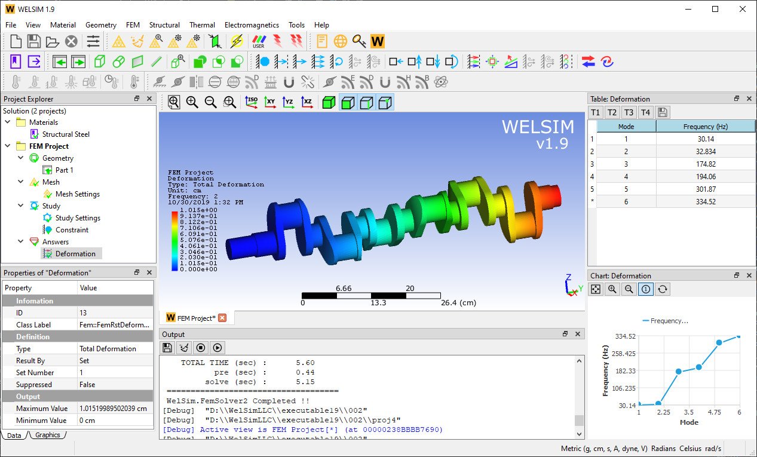Select the Isometric view icon
The width and height of the screenshot is (757, 457).
(x=251, y=102)
